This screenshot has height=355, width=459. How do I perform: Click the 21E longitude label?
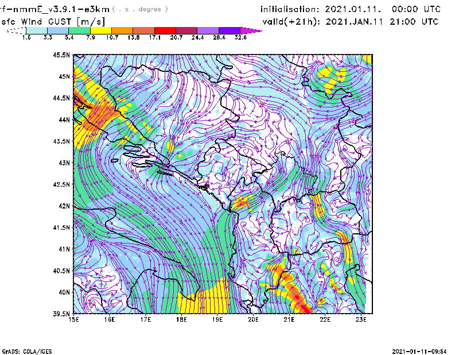point(289,319)
